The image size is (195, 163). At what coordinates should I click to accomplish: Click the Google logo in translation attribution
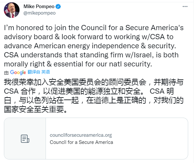(18, 72)
